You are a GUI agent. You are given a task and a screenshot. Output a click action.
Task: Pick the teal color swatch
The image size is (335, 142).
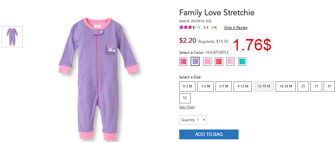(242, 62)
